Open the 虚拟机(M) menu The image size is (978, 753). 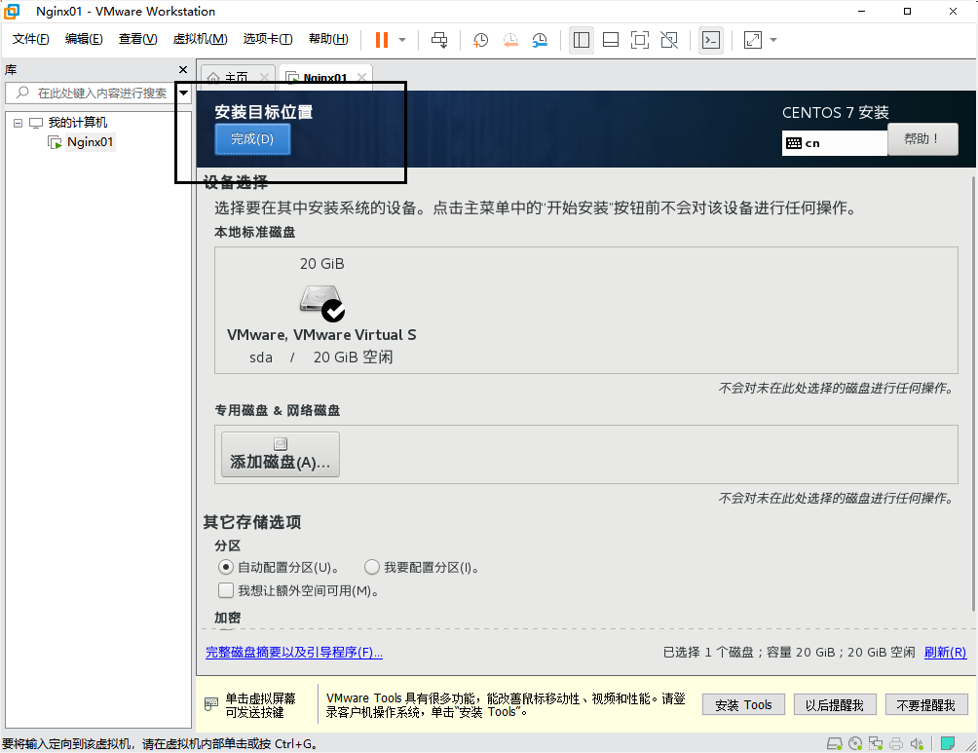(200, 39)
